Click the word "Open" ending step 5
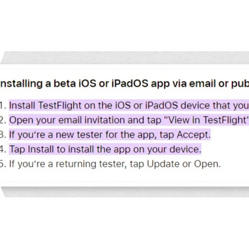 click(x=207, y=164)
